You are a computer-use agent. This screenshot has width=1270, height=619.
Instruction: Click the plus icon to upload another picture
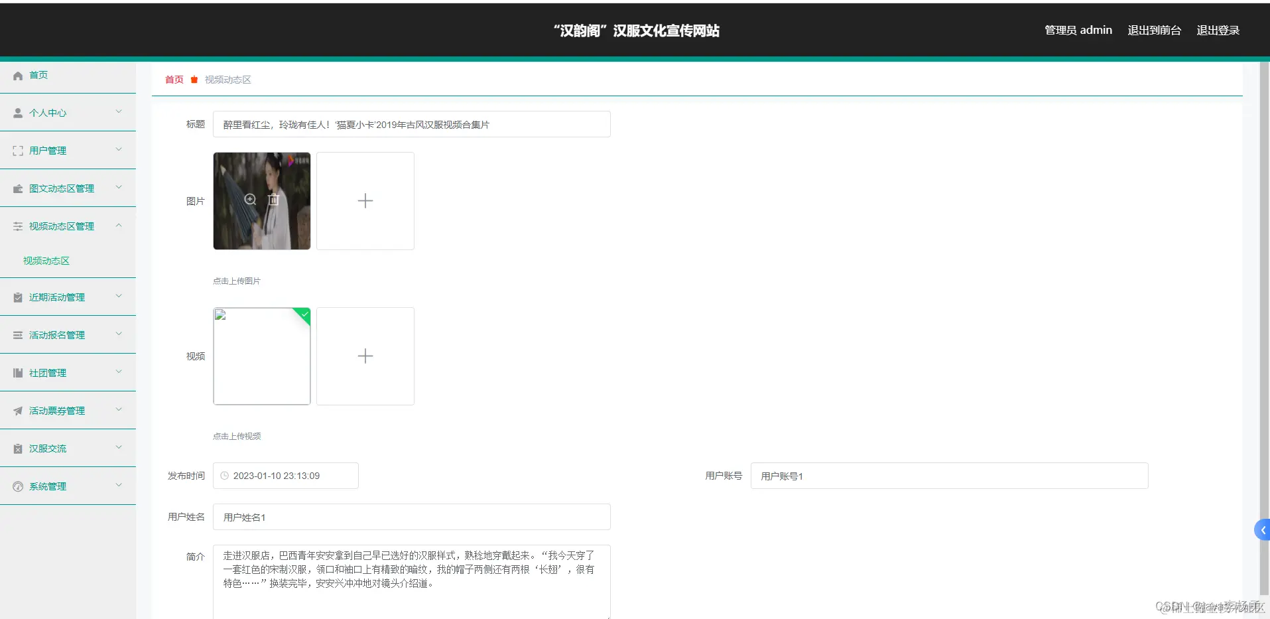pos(365,201)
